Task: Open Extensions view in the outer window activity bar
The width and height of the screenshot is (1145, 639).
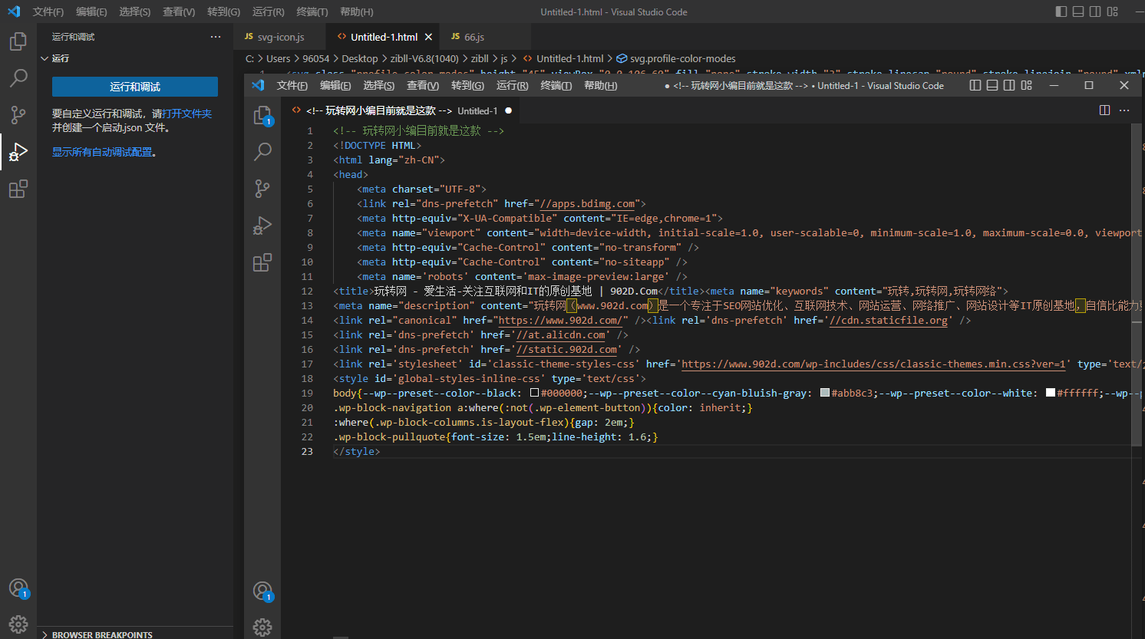Action: (x=18, y=189)
